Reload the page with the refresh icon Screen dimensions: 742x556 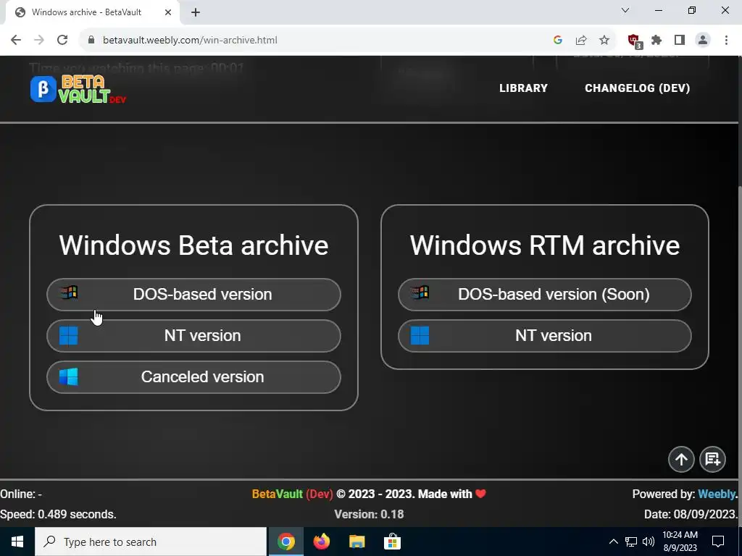pyautogui.click(x=62, y=41)
